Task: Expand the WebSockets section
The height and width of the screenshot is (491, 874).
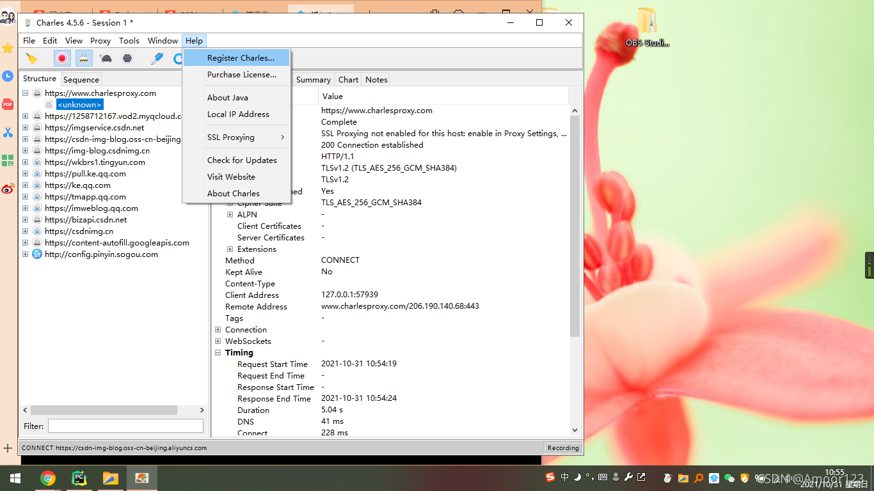Action: [x=218, y=341]
